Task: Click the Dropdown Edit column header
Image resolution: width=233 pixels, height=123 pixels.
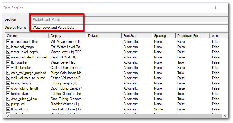Action: point(192,36)
